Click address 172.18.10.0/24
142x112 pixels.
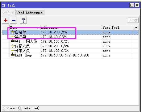[54, 37]
